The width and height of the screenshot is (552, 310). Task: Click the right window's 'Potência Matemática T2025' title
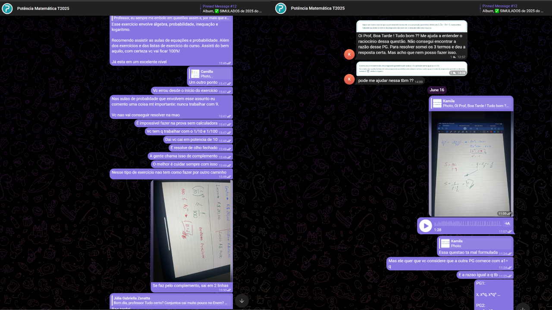317,8
